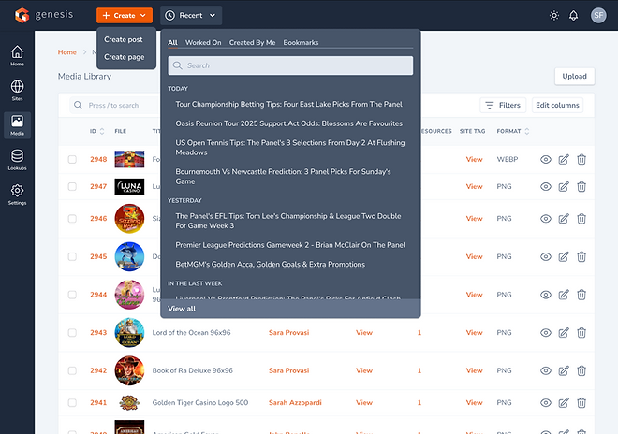This screenshot has width=618, height=434.
Task: Check the box for row 2943
Action: click(72, 333)
